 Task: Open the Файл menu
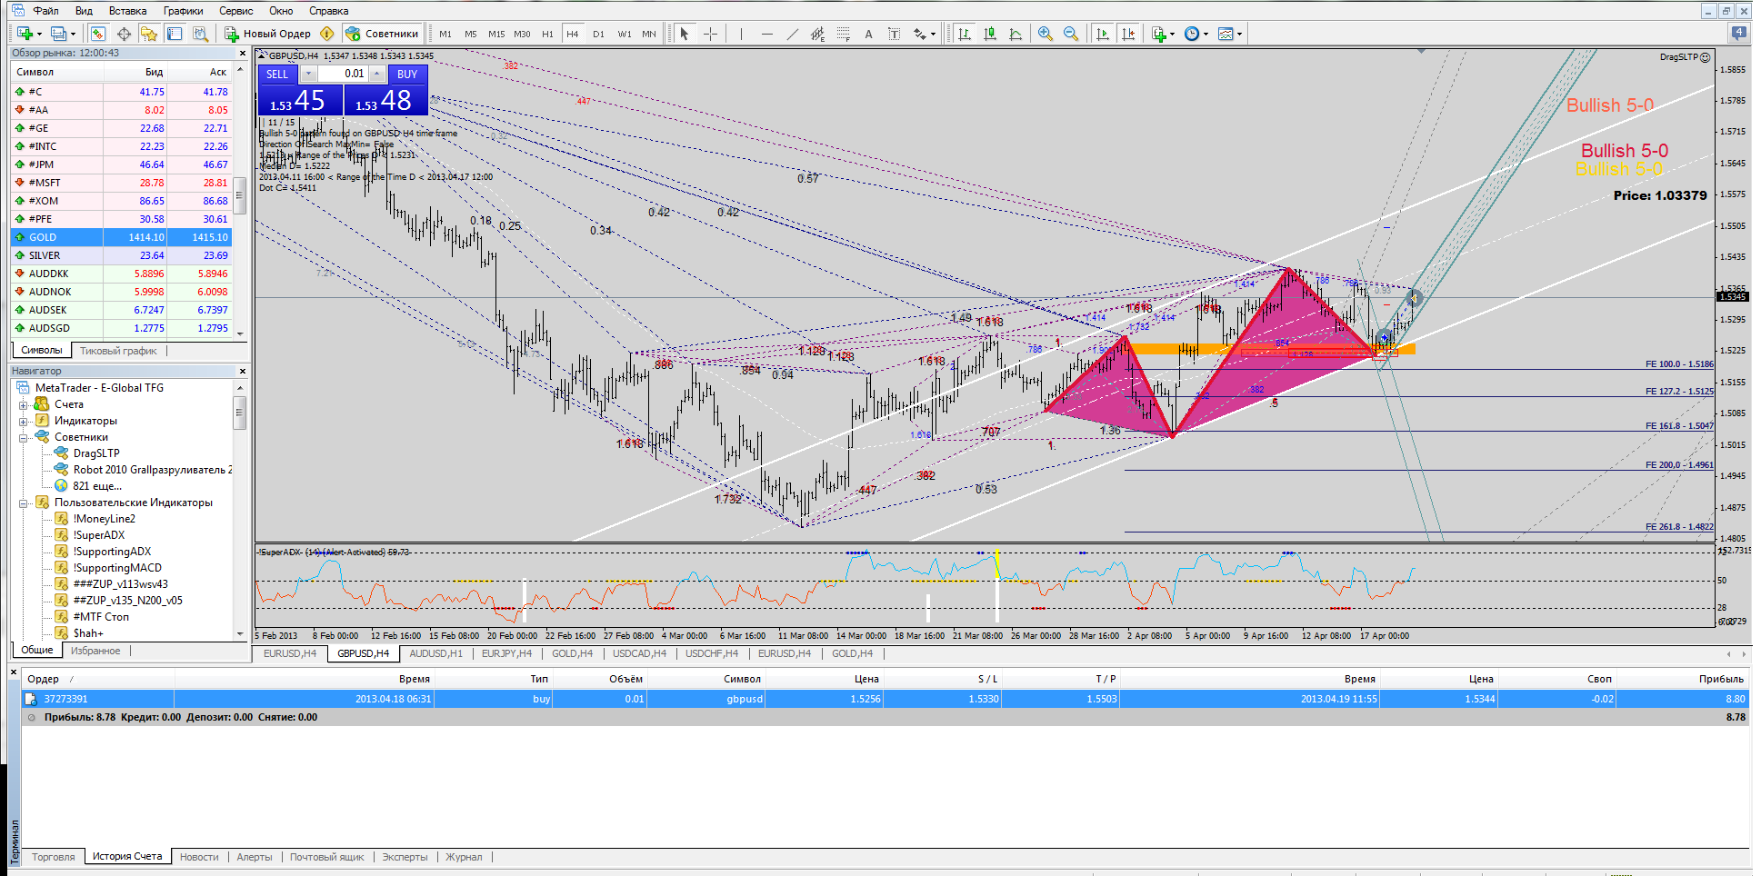coord(45,11)
